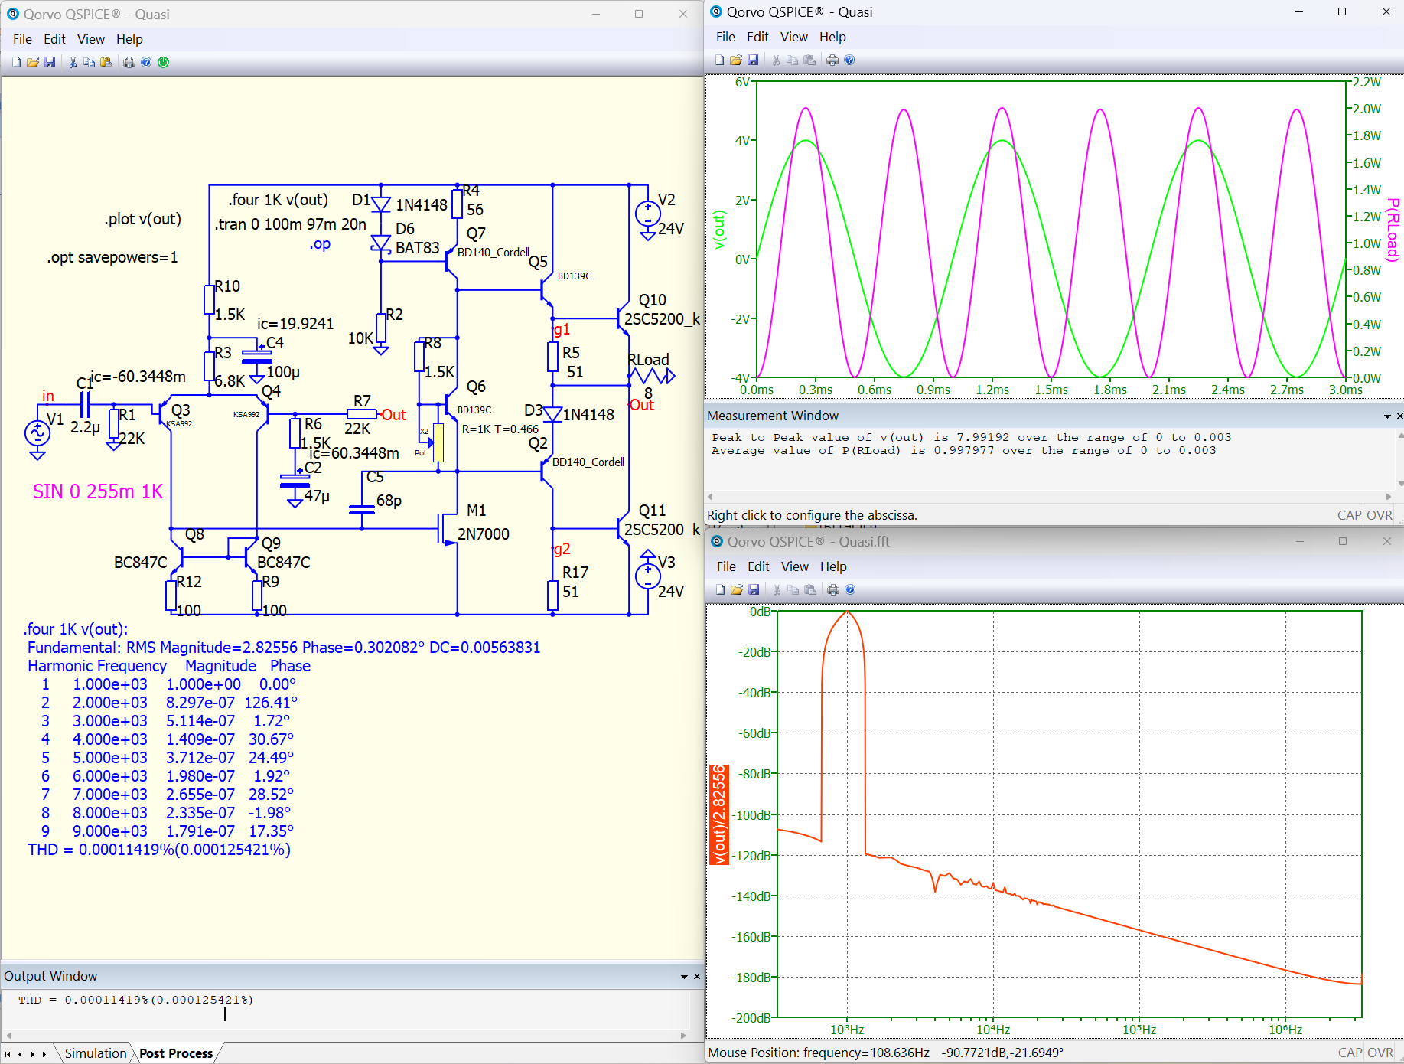Click the .op directive text

tap(320, 244)
